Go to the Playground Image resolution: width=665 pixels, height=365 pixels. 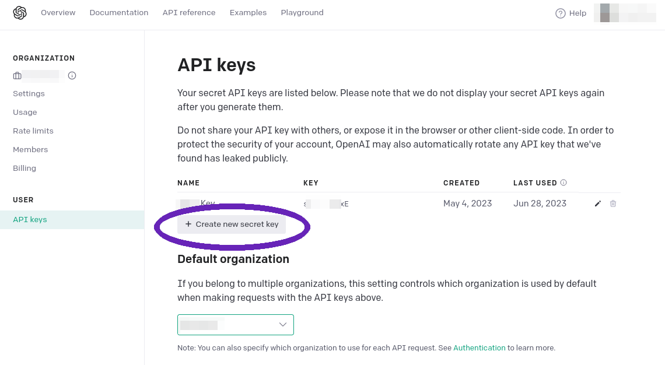tap(302, 12)
